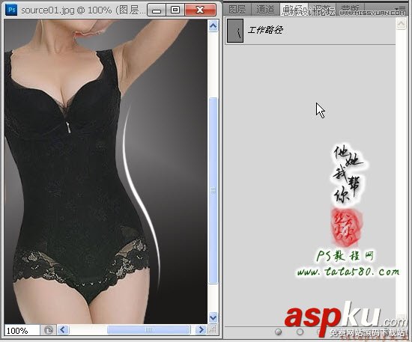Select the 工作路径 work path thumbnail

[x=235, y=31]
